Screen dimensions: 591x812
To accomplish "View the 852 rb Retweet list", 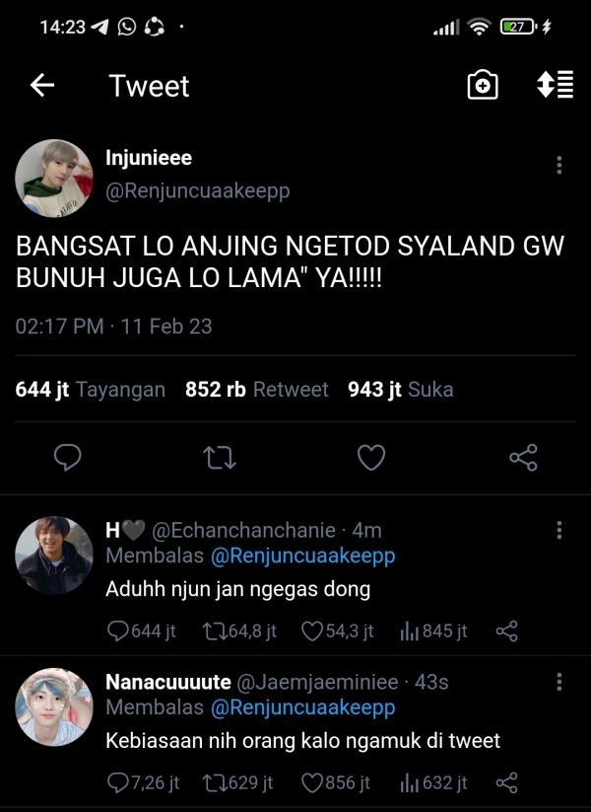I will [x=256, y=390].
